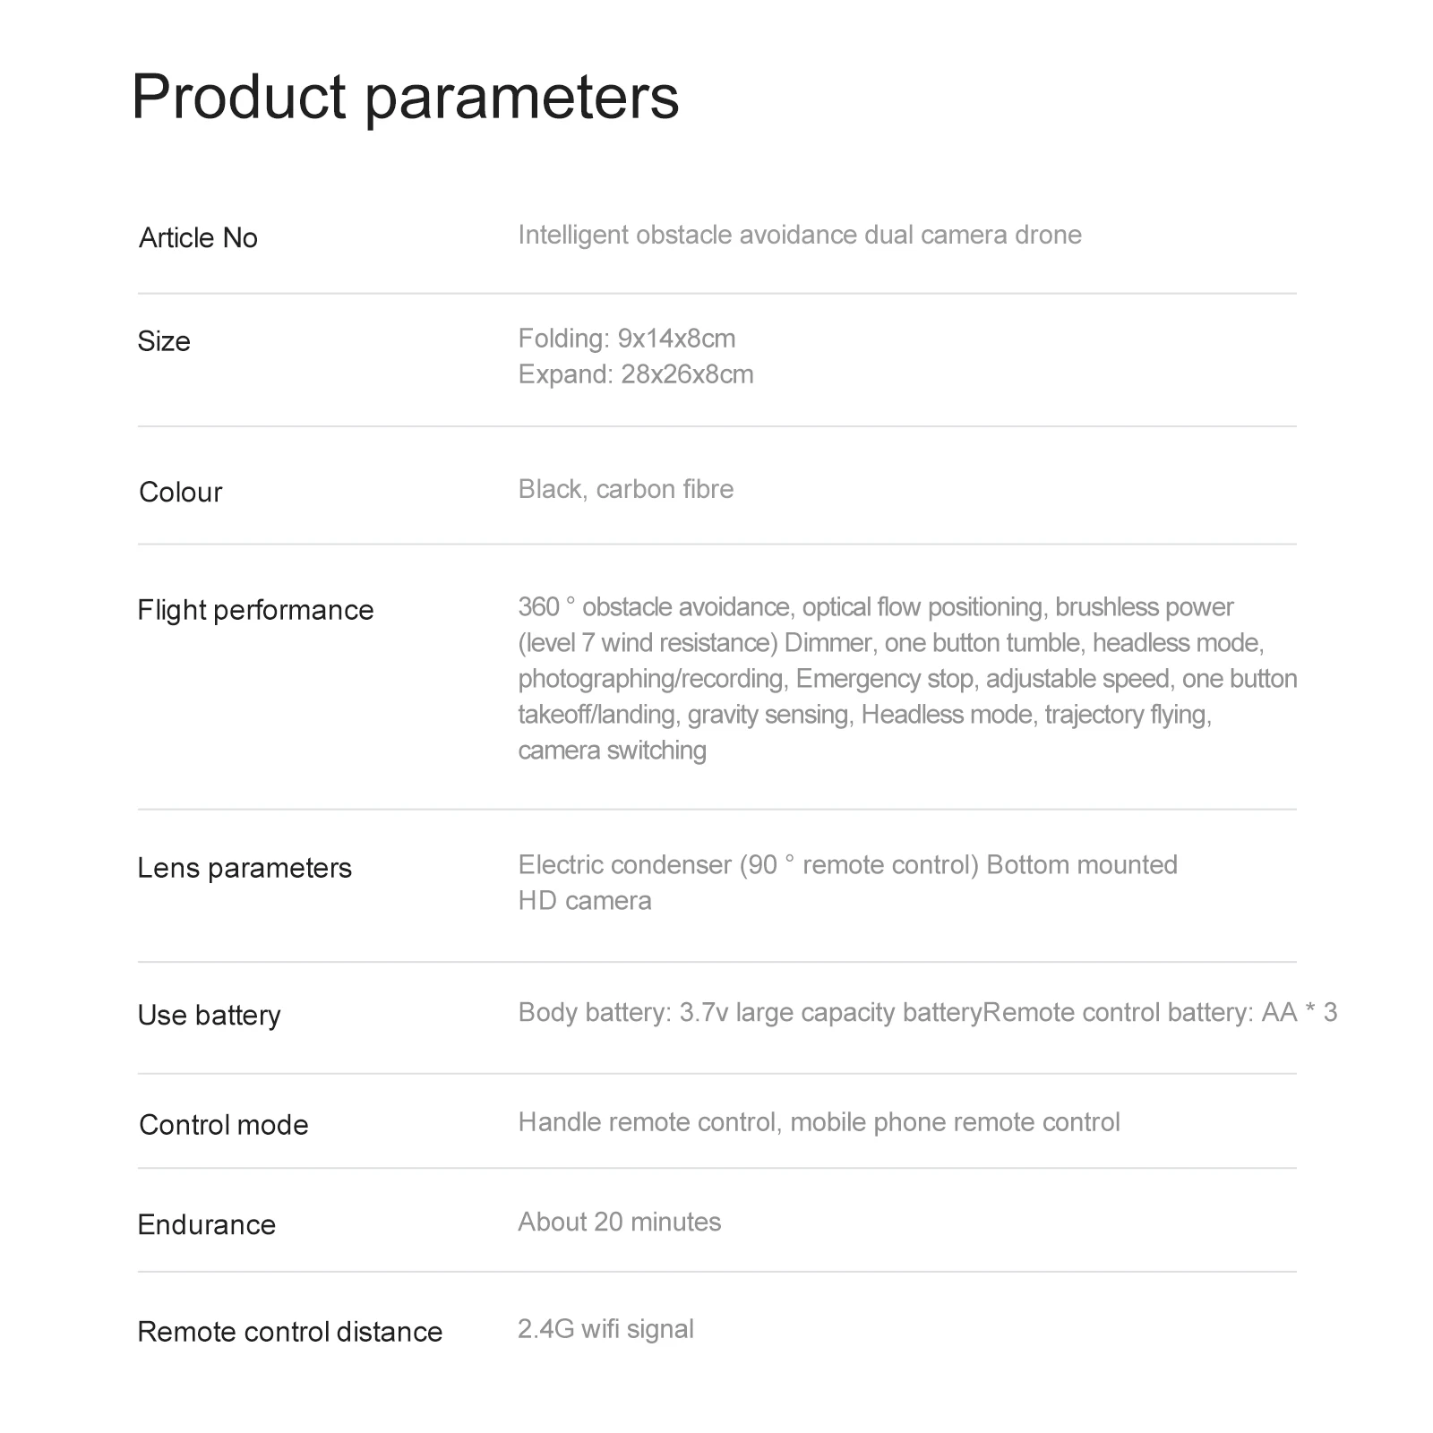Click the Folding 9x14x8cm dimension
The image size is (1433, 1433).
(627, 339)
